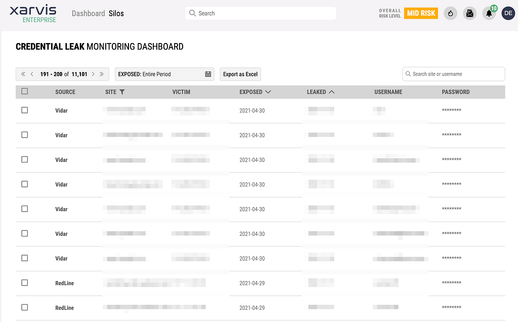
Task: Check the first RedLine row checkbox
Action: (24, 283)
